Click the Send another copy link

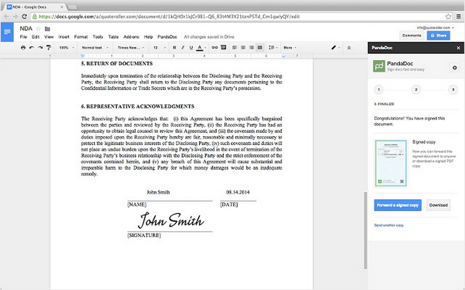(389, 225)
